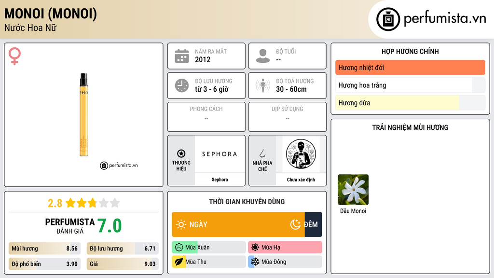
Task: Click the dark Đêm usage segment
Action: click(314, 224)
